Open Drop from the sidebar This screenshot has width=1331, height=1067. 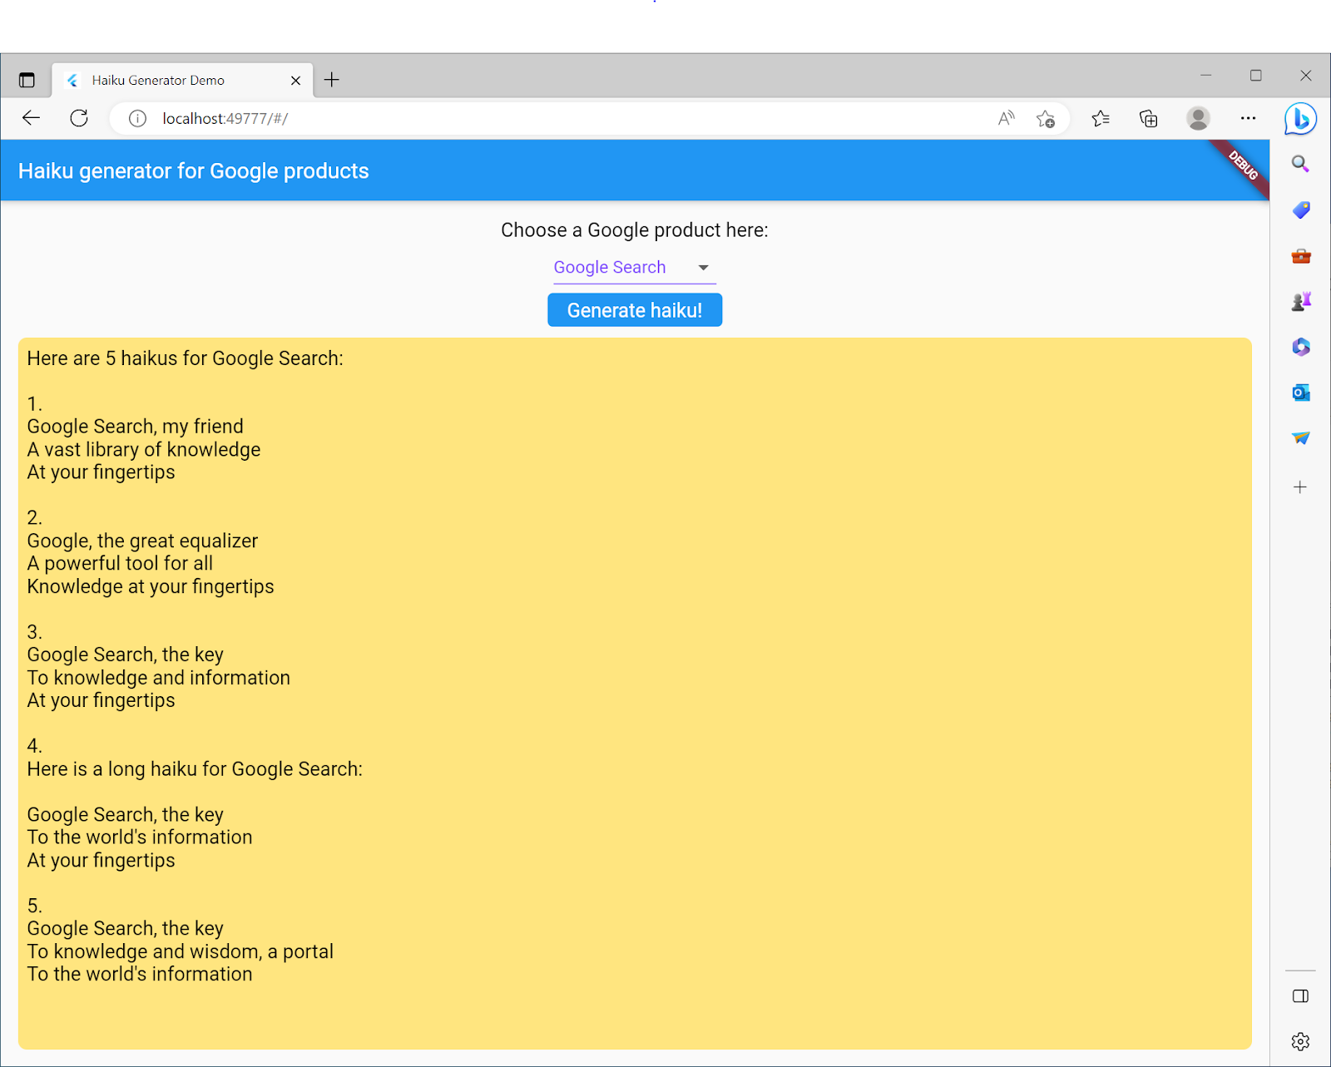point(1300,437)
